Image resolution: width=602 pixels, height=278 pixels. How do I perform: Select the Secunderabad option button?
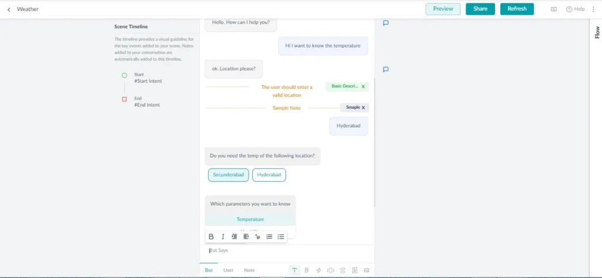click(x=229, y=175)
